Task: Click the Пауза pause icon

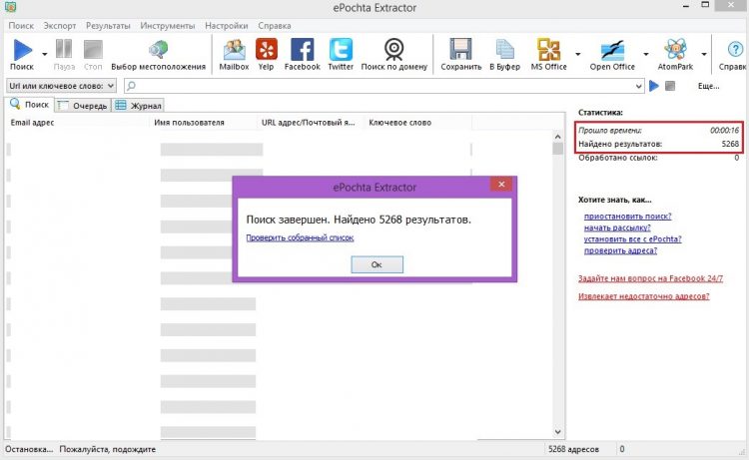Action: click(x=64, y=49)
